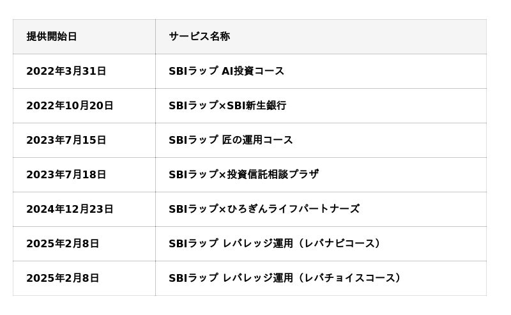Image resolution: width=511 pixels, height=315 pixels.
Task: Select the レバレッジ運用（レバナビコース） service cell
Action: pos(276,243)
